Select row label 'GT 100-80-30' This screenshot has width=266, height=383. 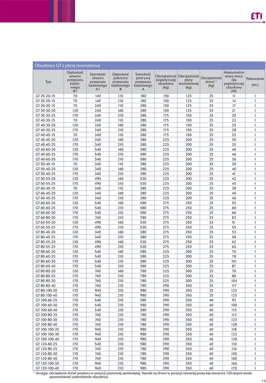[46, 319]
